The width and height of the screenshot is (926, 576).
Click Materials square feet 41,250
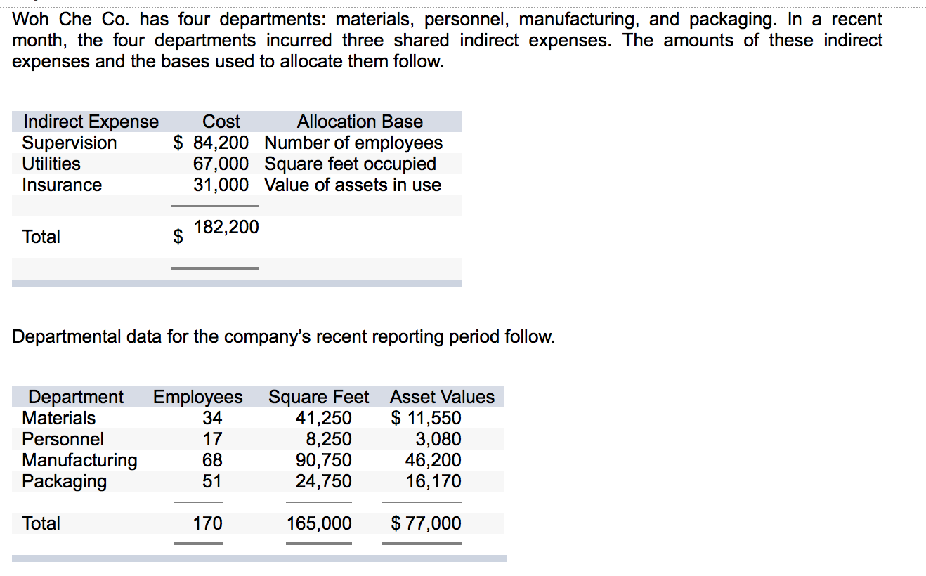click(323, 418)
